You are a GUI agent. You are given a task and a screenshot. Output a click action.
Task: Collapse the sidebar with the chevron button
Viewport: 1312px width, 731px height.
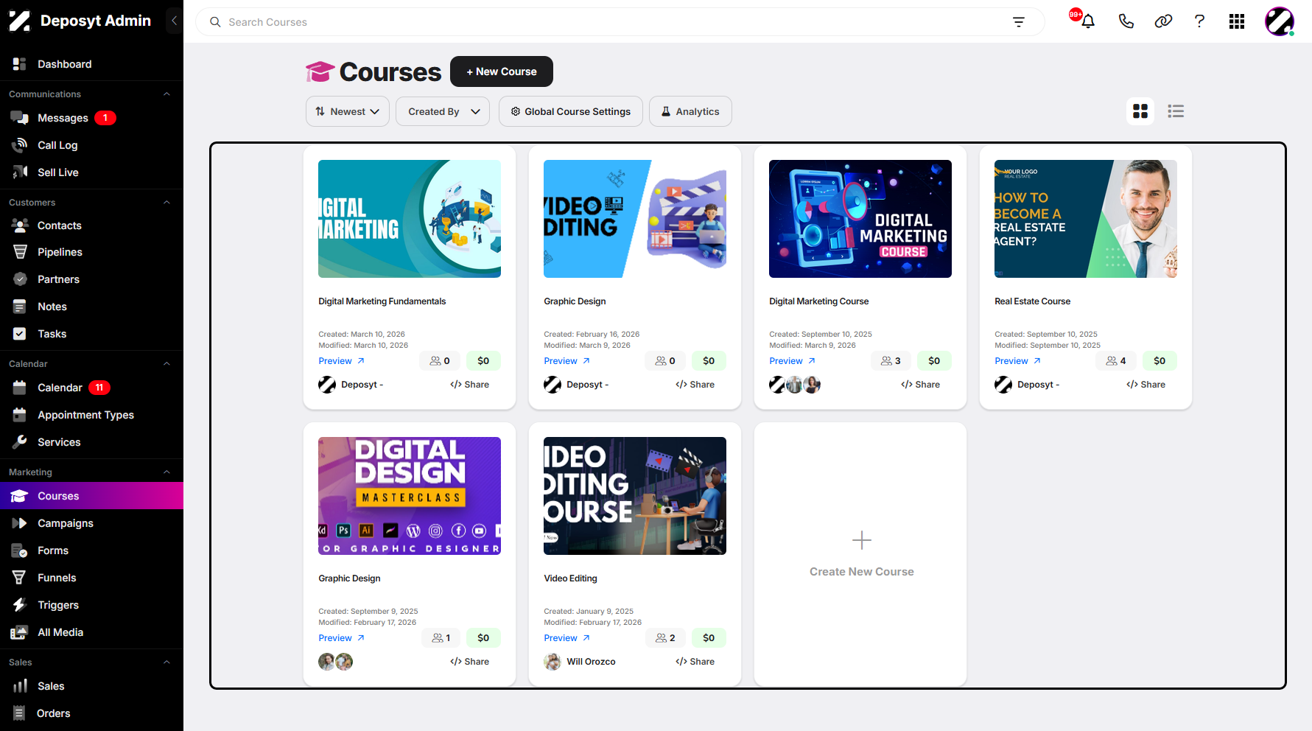[x=174, y=21]
